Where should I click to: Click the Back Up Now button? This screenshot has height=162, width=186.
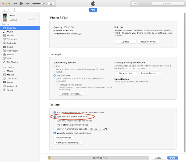coord(126,73)
